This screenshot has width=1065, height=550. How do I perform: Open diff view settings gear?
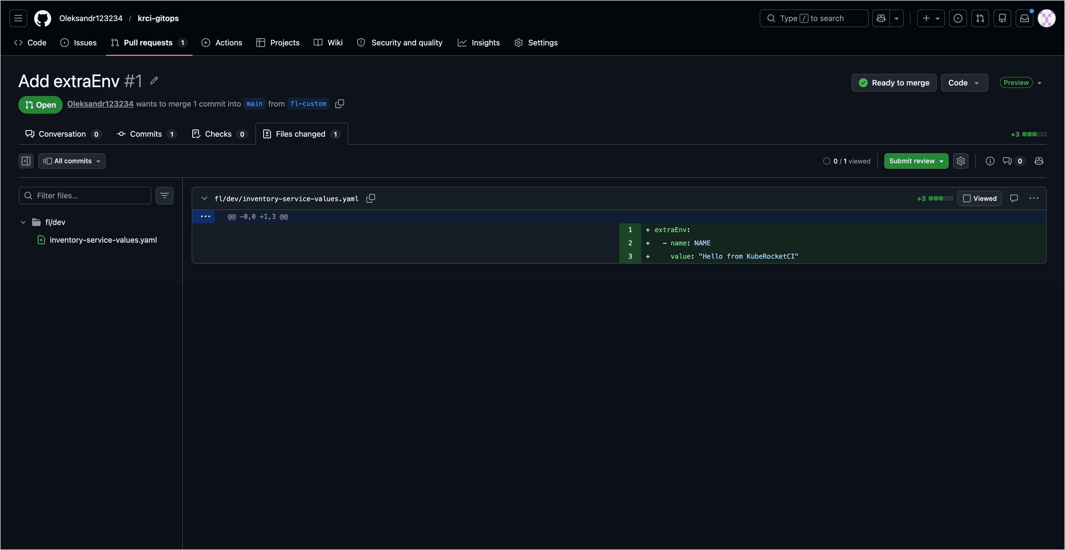[960, 161]
